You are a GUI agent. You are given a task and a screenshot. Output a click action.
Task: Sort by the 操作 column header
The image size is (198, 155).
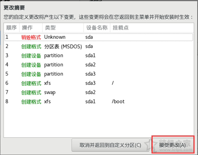31,27
